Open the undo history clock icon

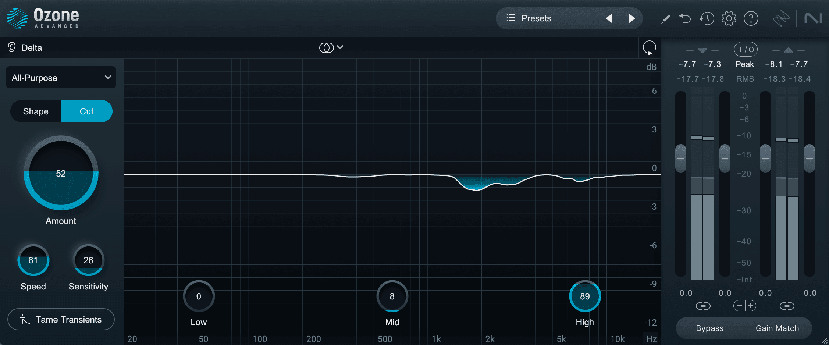click(x=707, y=18)
